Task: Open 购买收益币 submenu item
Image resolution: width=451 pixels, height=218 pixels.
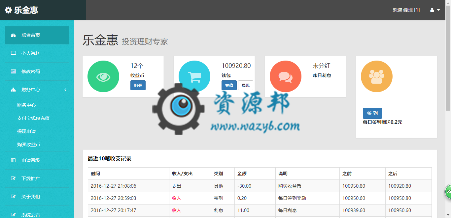Action: point(29,145)
